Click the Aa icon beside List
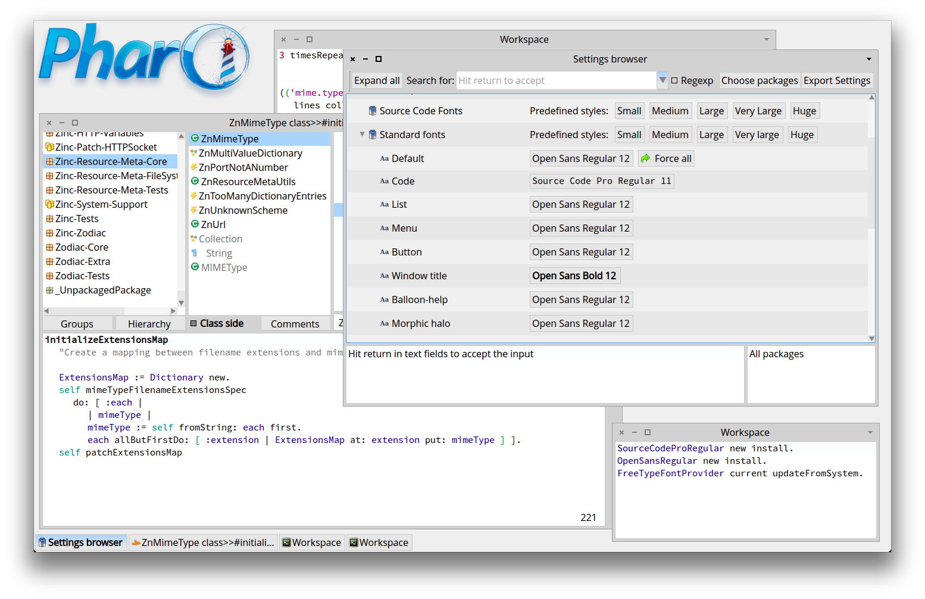Image resolution: width=925 pixels, height=599 pixels. [385, 204]
